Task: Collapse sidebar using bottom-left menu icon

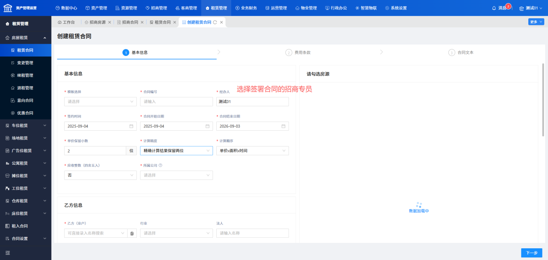Action: tap(8, 253)
